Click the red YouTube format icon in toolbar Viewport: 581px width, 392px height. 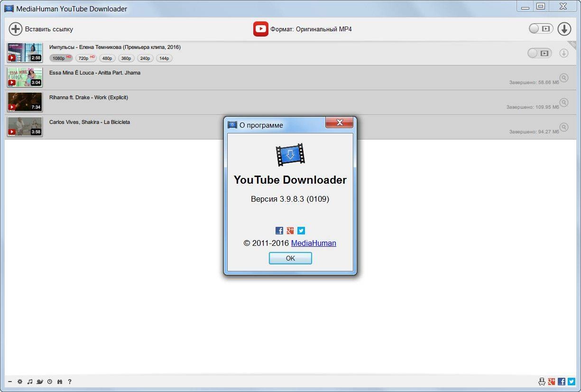tap(261, 29)
